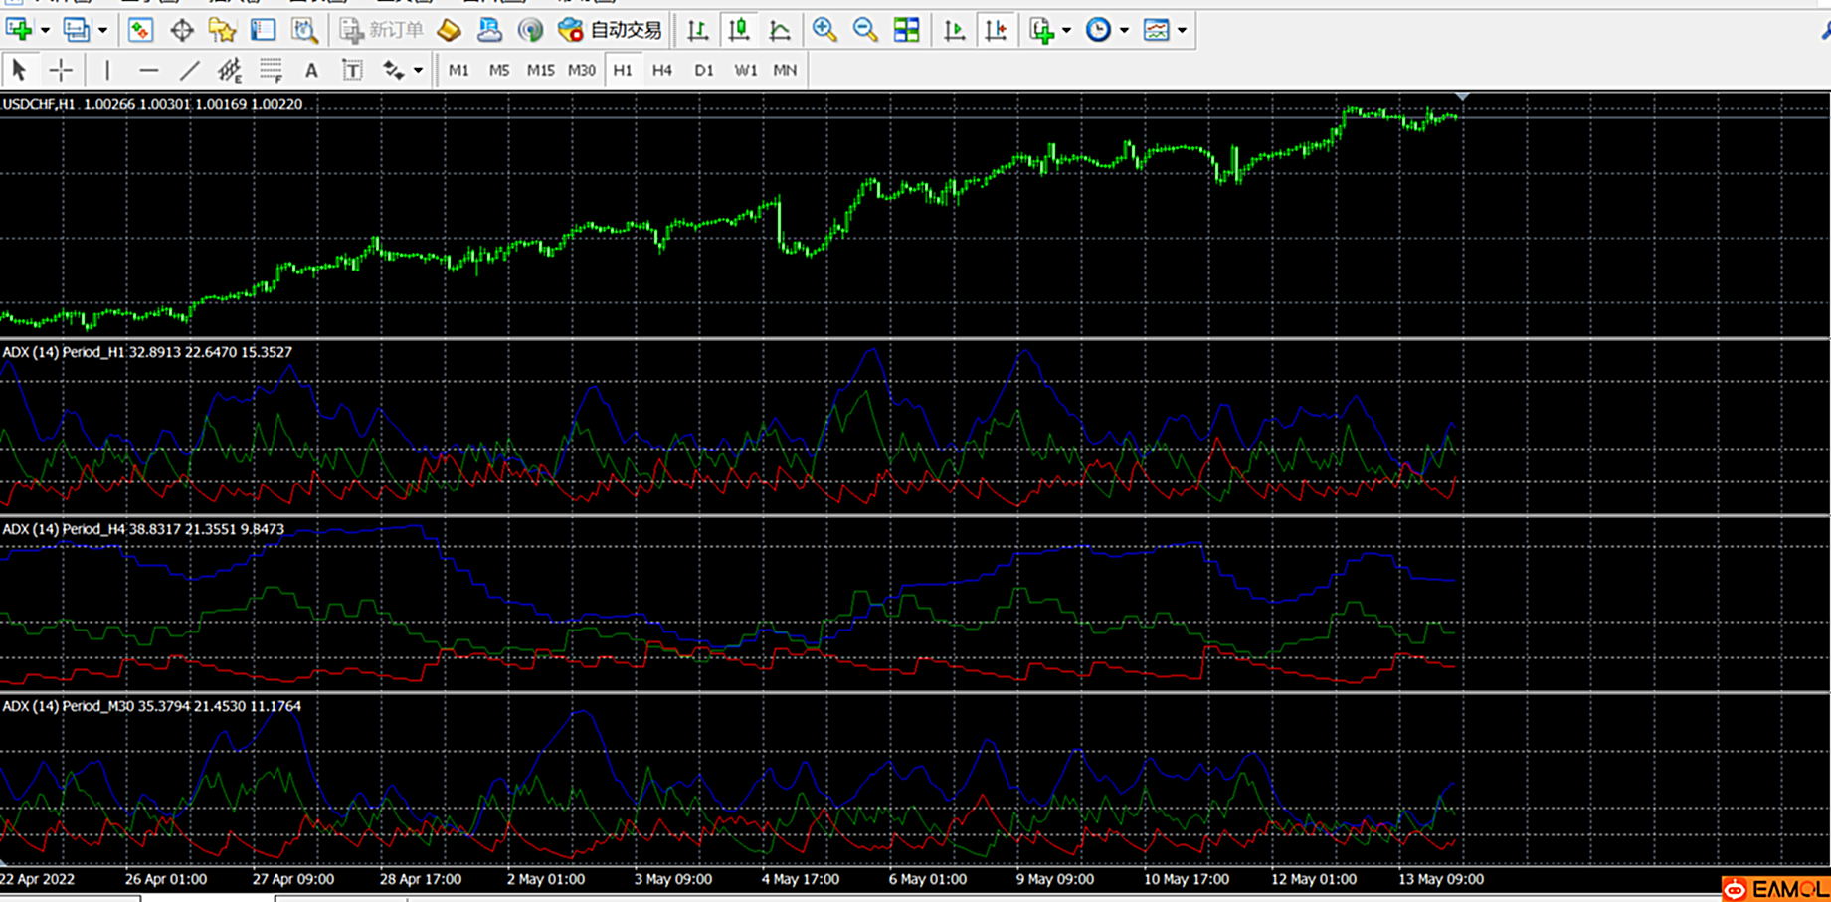Open the chart templates dropdown arrow
The height and width of the screenshot is (902, 1831).
tap(1182, 30)
